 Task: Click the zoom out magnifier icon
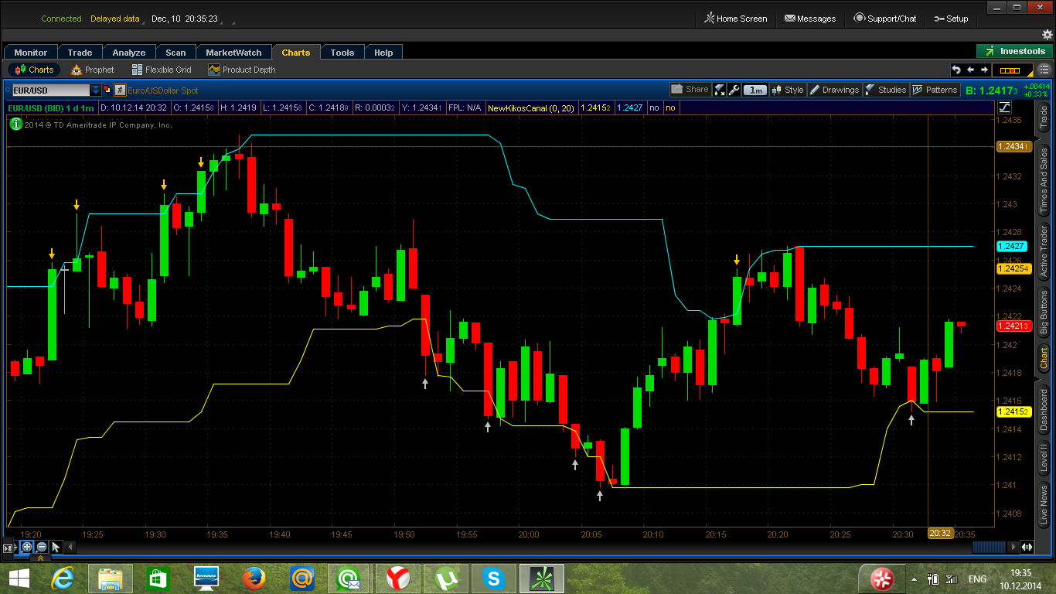(x=41, y=547)
